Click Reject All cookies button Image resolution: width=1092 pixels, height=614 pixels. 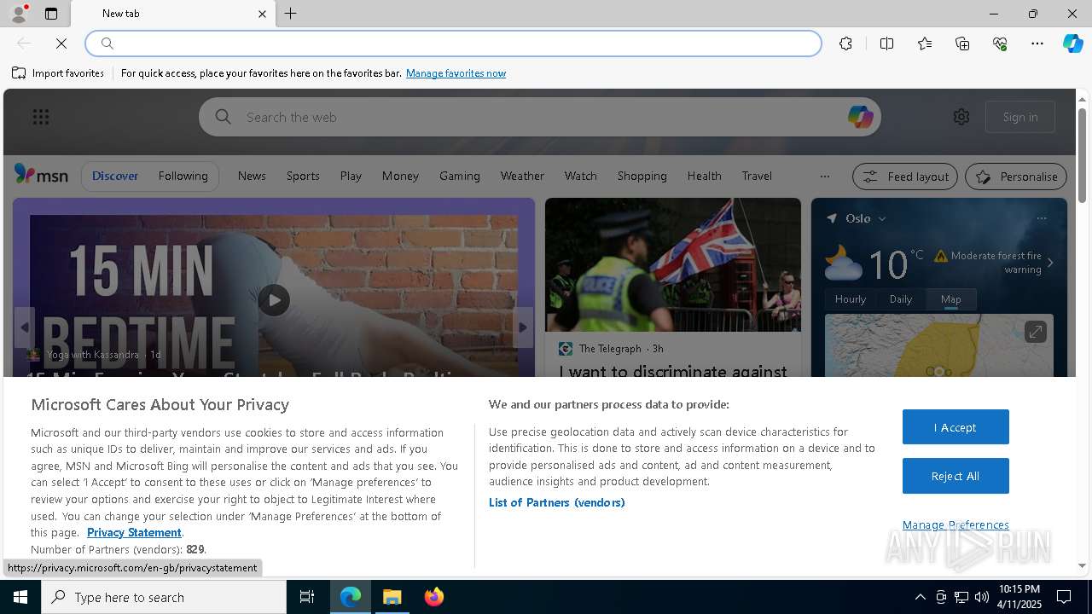point(955,476)
